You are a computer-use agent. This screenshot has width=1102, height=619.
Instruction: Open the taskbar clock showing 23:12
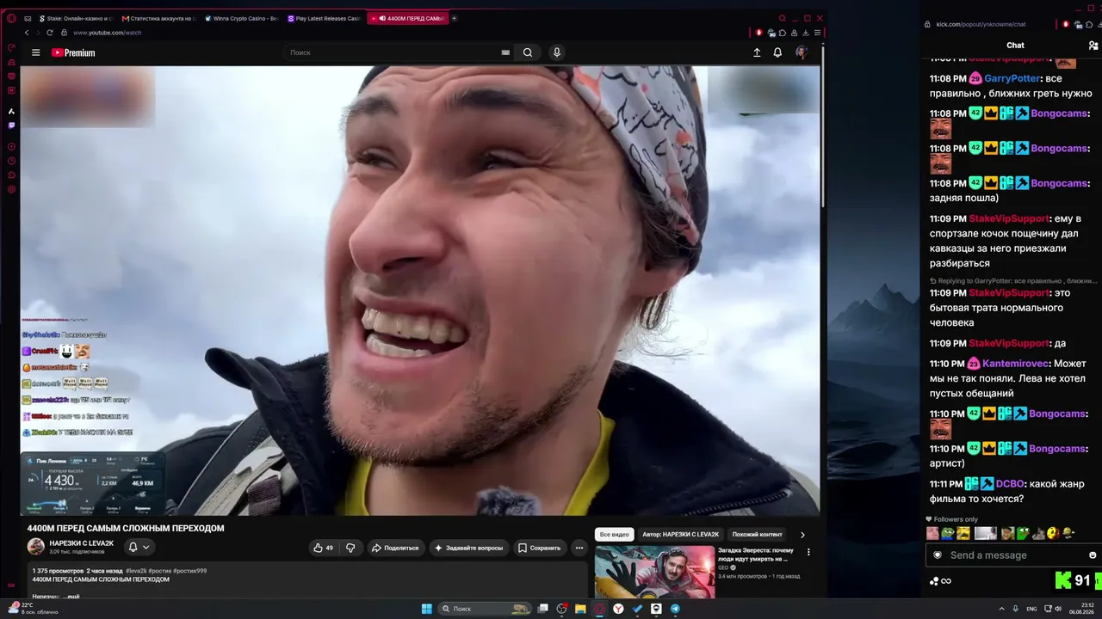point(1080,609)
